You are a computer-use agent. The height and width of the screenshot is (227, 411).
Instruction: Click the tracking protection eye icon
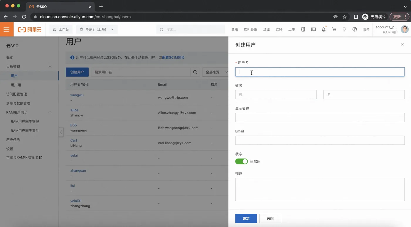click(336, 17)
